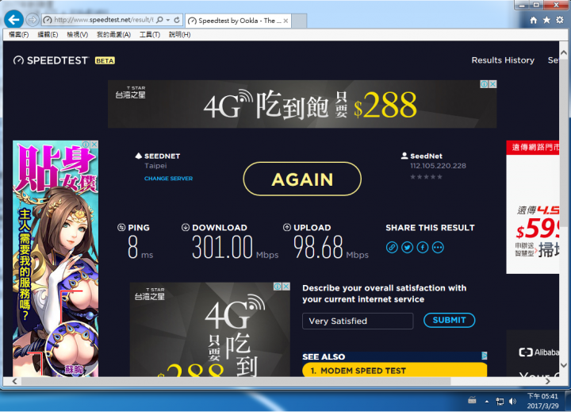This screenshot has width=571, height=412.
Task: Share result on Facebook icon
Action: [x=423, y=248]
